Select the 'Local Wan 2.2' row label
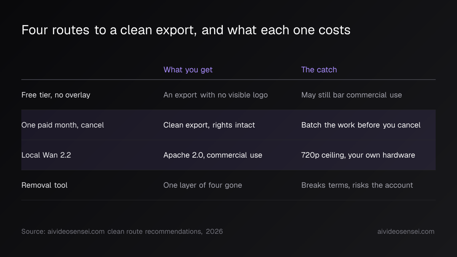The width and height of the screenshot is (457, 257). (46, 155)
